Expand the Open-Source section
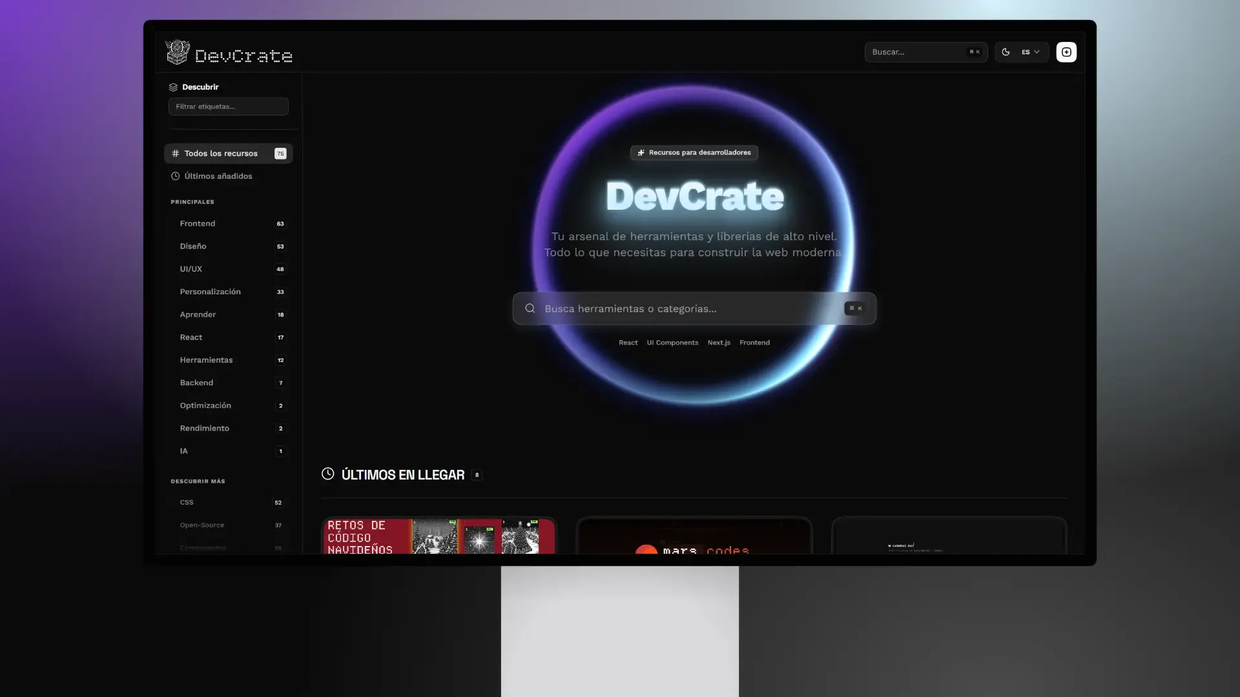This screenshot has width=1240, height=697. coord(201,525)
